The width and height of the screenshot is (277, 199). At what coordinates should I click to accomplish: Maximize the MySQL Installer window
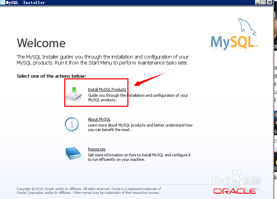tap(263, 2)
